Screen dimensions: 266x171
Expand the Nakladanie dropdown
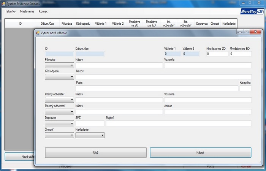click(90, 135)
